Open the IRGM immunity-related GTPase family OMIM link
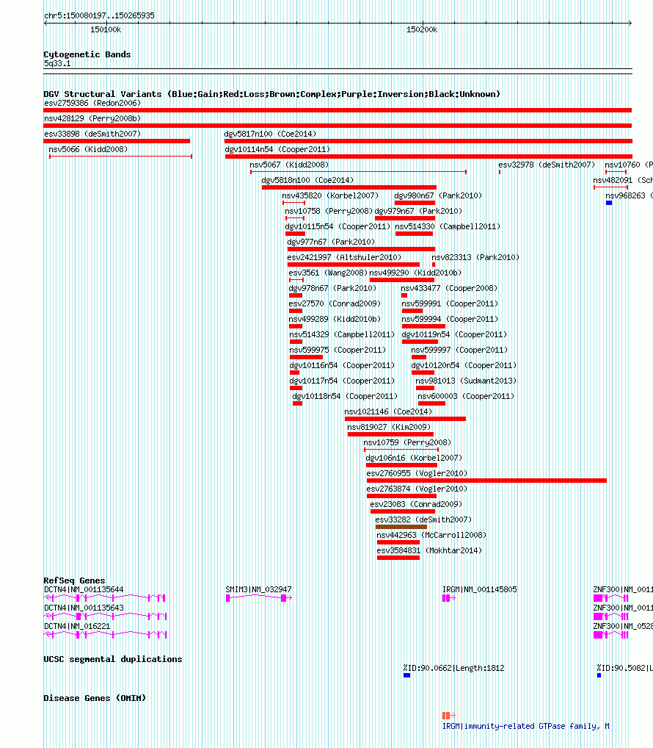The width and height of the screenshot is (653, 748). (526, 726)
